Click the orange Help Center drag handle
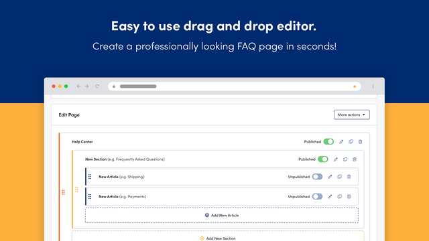The width and height of the screenshot is (429, 241). 63,192
